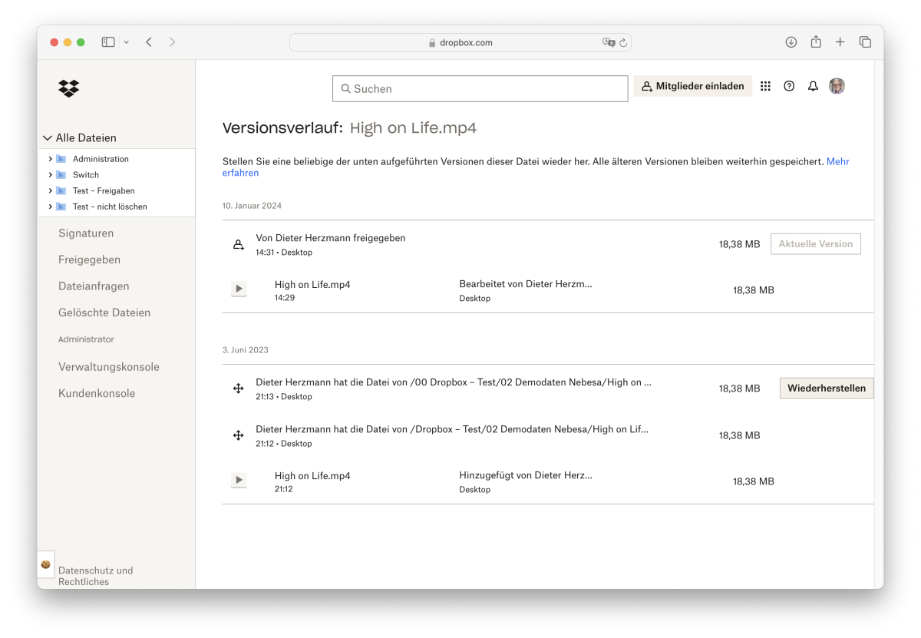Collapse the Alle Dateien section
The height and width of the screenshot is (638, 921).
pyautogui.click(x=47, y=138)
